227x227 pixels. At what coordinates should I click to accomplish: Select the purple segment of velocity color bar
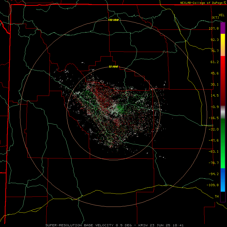point(223,28)
